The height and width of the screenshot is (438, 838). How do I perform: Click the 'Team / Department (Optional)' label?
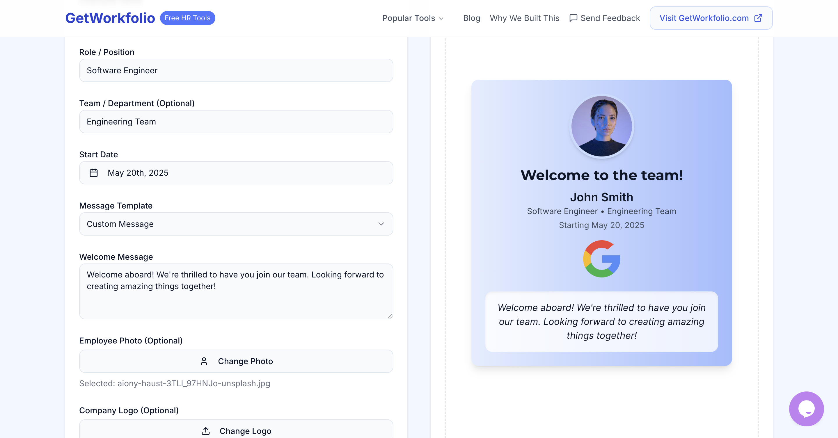tap(137, 104)
